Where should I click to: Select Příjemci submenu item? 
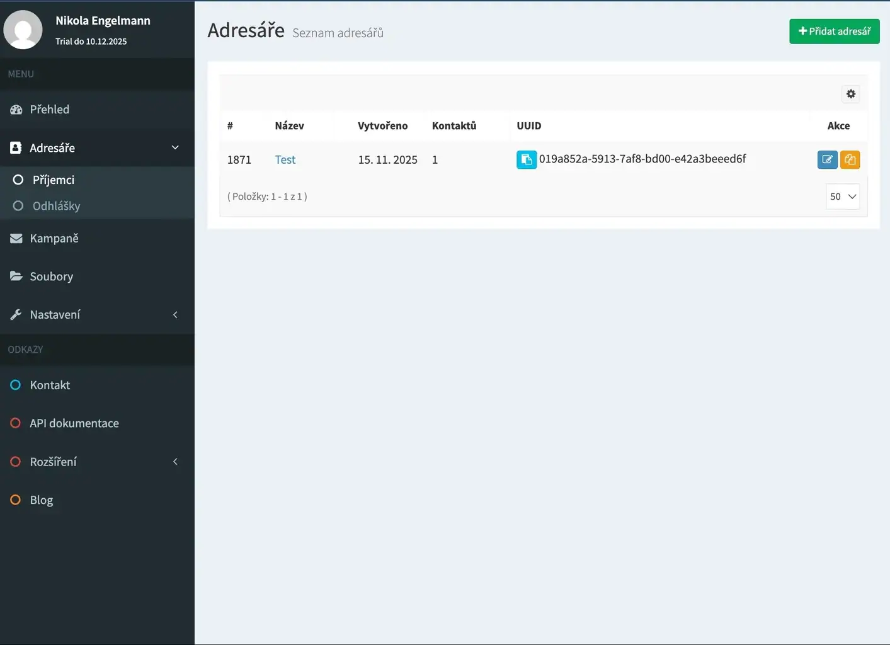[54, 180]
